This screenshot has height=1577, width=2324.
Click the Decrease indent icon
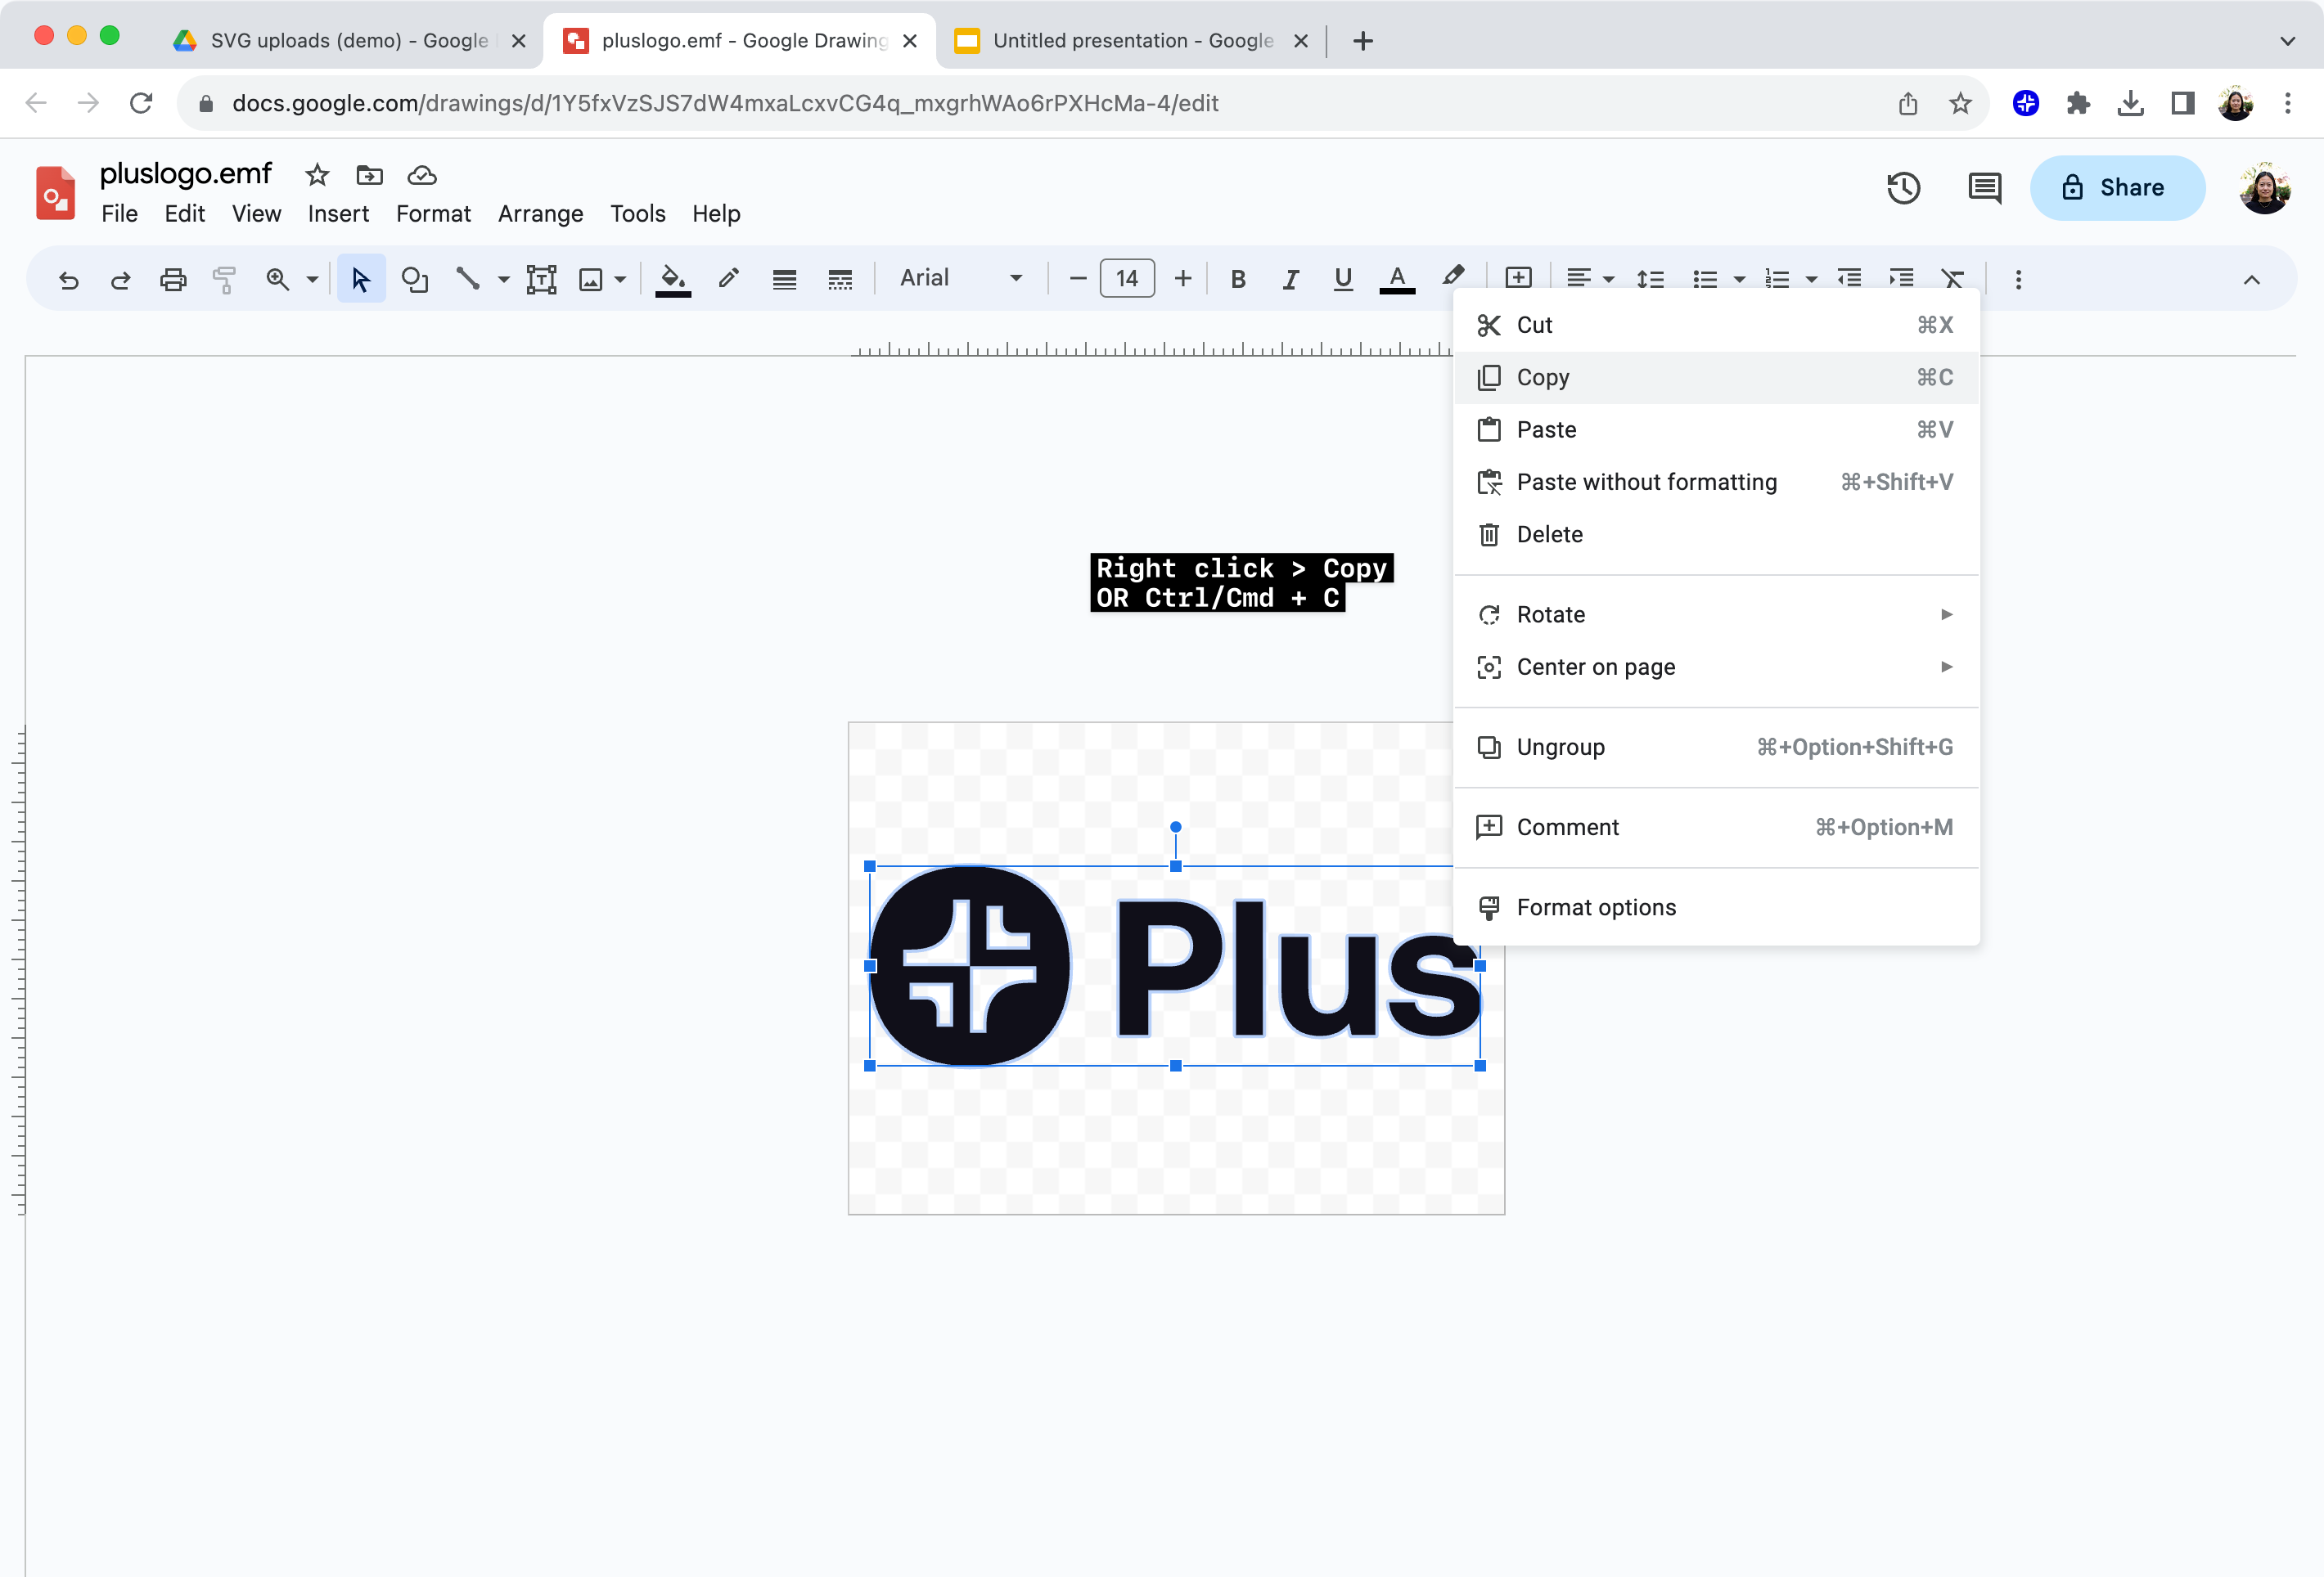[1849, 279]
